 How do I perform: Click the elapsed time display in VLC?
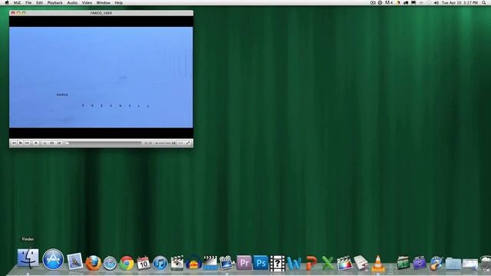click(148, 143)
